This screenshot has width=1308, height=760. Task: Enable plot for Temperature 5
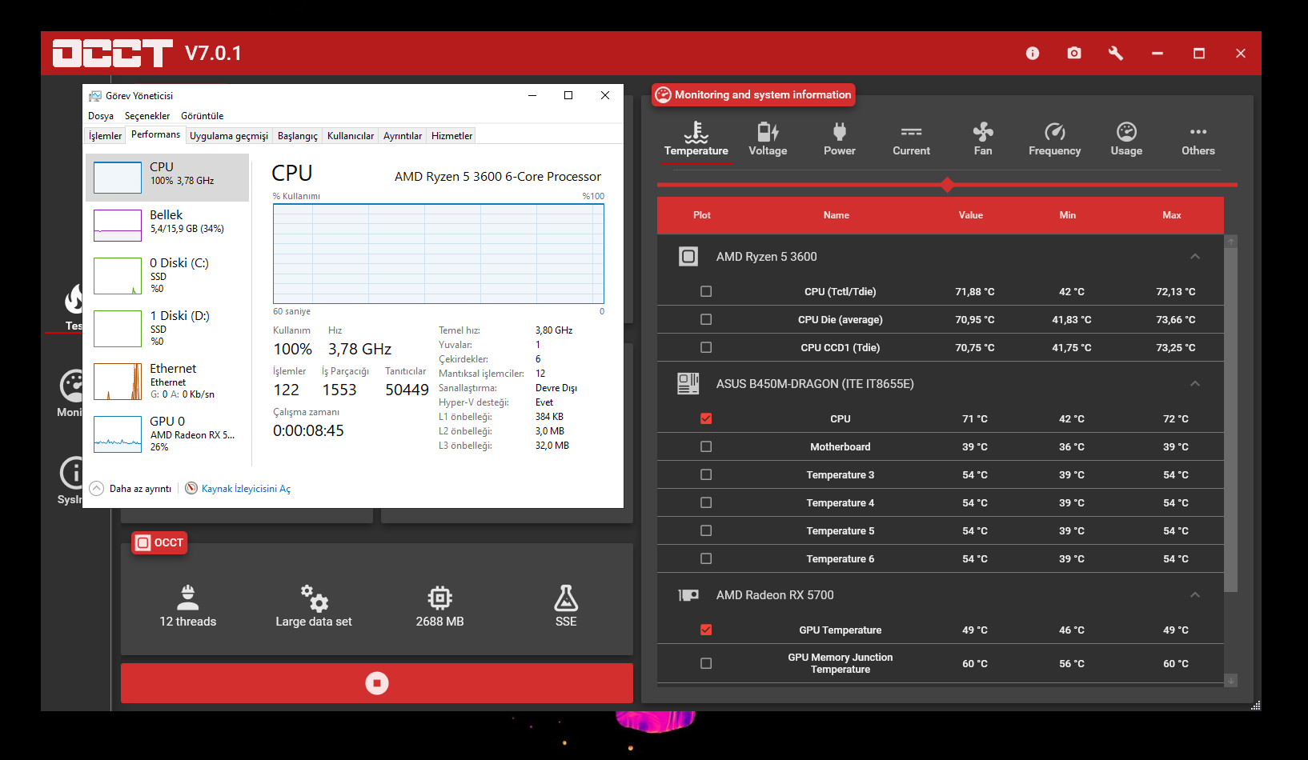tap(706, 530)
